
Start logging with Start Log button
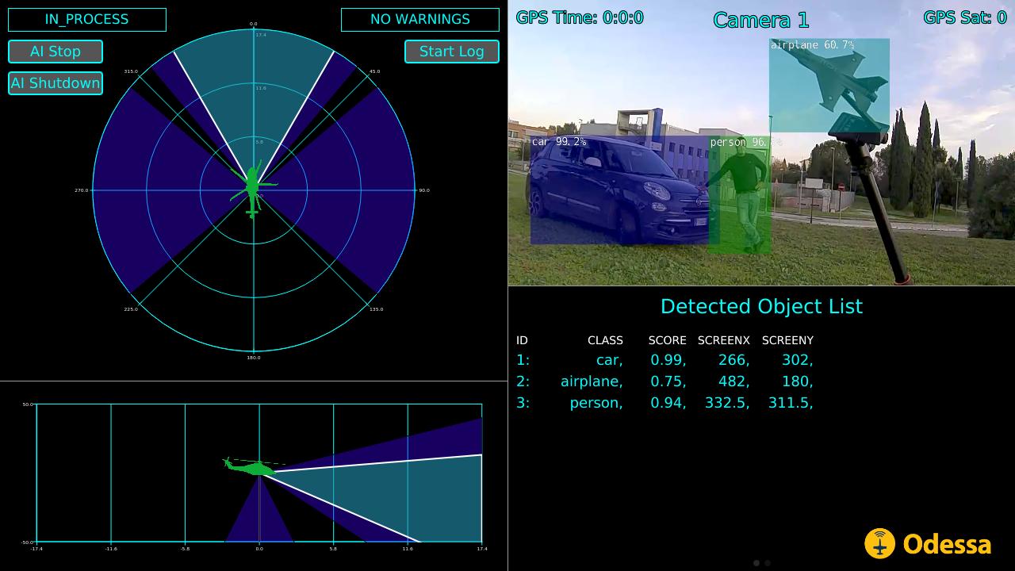(x=451, y=52)
